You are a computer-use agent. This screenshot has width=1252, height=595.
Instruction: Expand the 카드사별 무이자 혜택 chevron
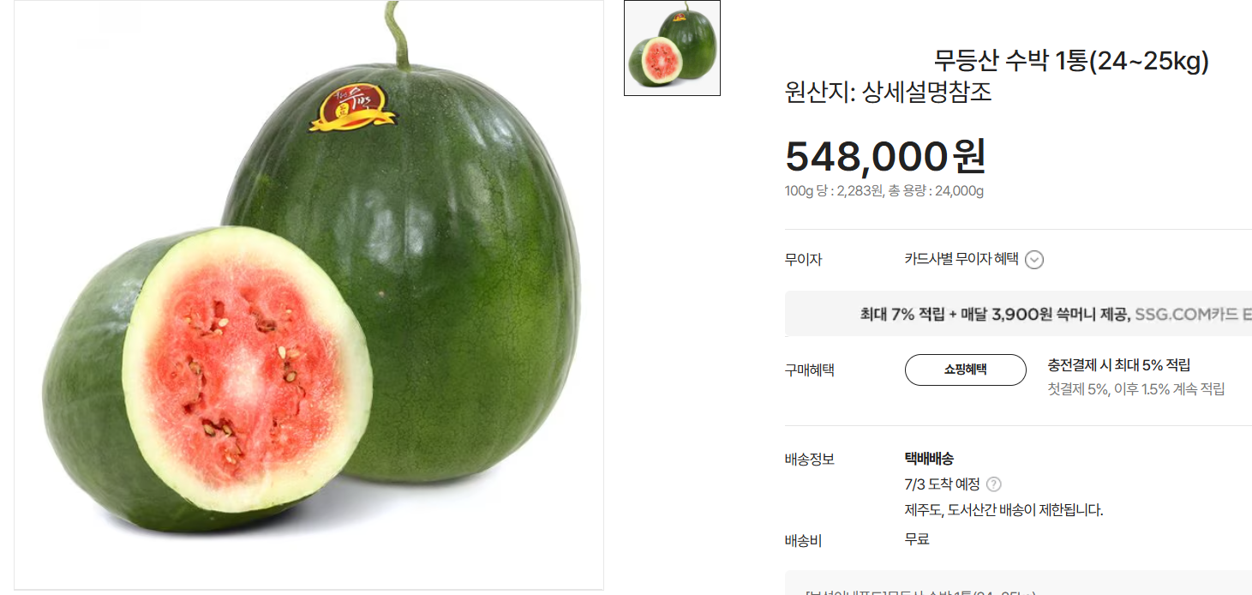coord(1034,260)
